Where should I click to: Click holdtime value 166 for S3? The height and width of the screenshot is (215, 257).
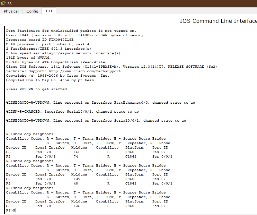[77, 152]
